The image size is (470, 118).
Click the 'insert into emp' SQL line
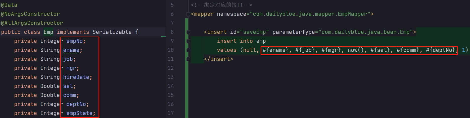click(241, 41)
